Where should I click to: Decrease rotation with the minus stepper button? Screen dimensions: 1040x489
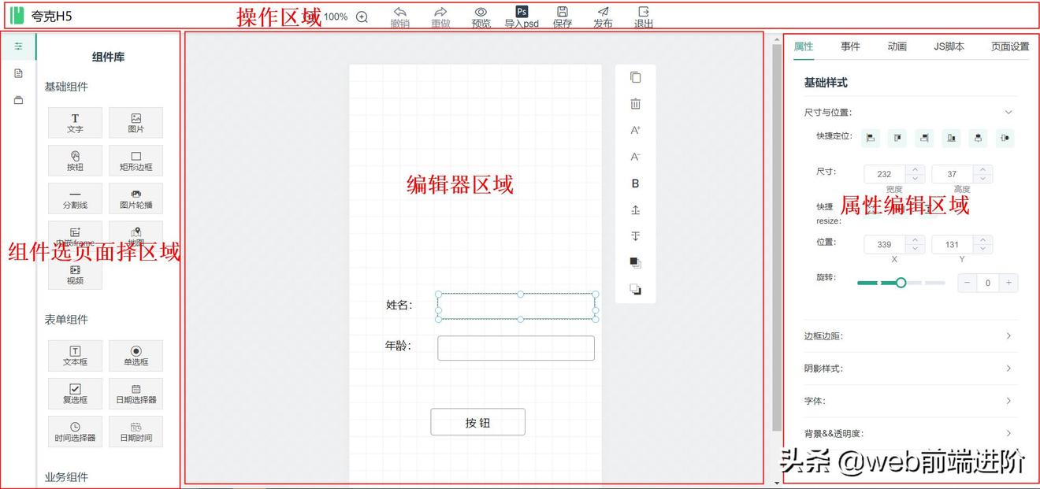(967, 283)
